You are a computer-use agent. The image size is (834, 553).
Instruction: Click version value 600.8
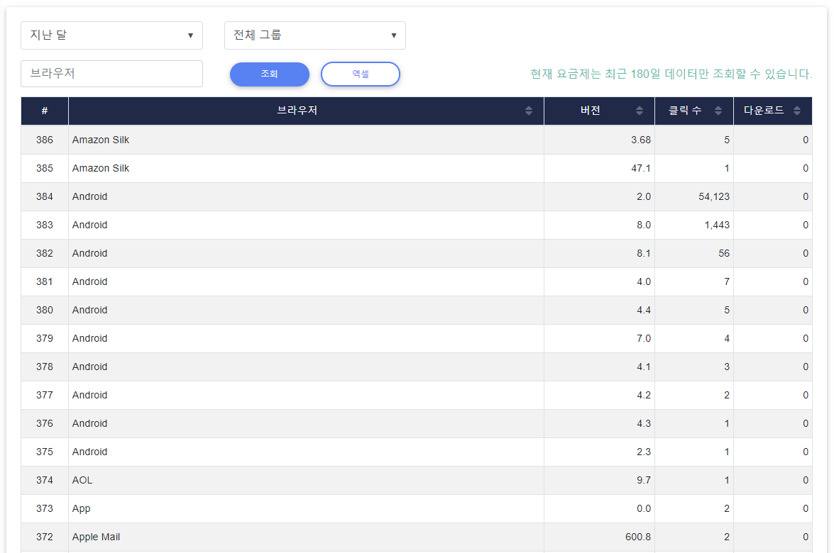[637, 537]
